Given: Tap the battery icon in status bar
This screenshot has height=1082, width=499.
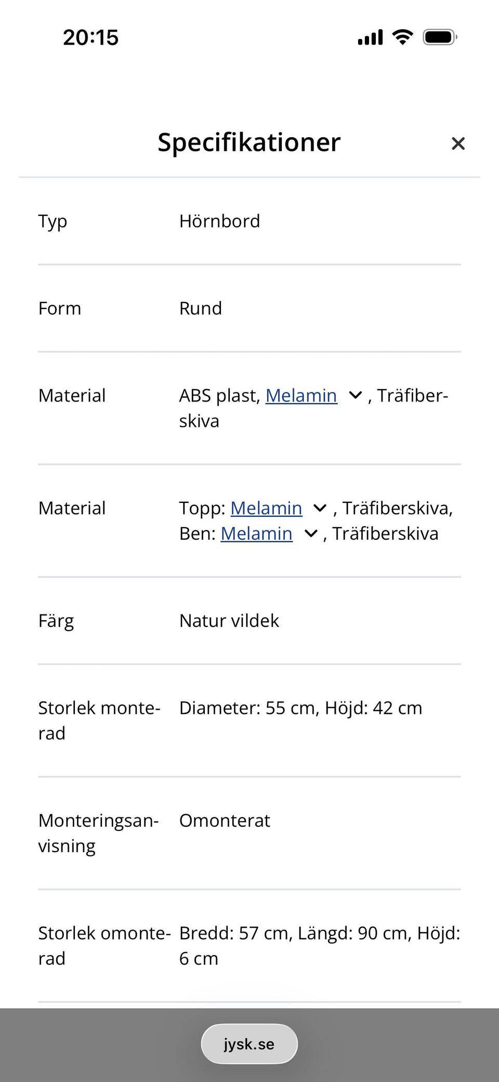Looking at the screenshot, I should (440, 37).
